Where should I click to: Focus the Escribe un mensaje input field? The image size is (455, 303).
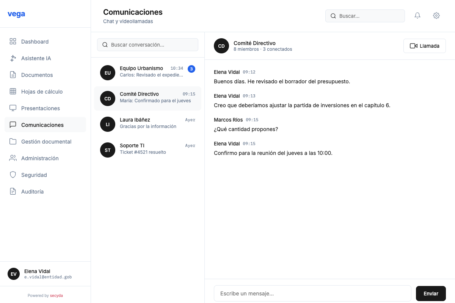click(312, 293)
